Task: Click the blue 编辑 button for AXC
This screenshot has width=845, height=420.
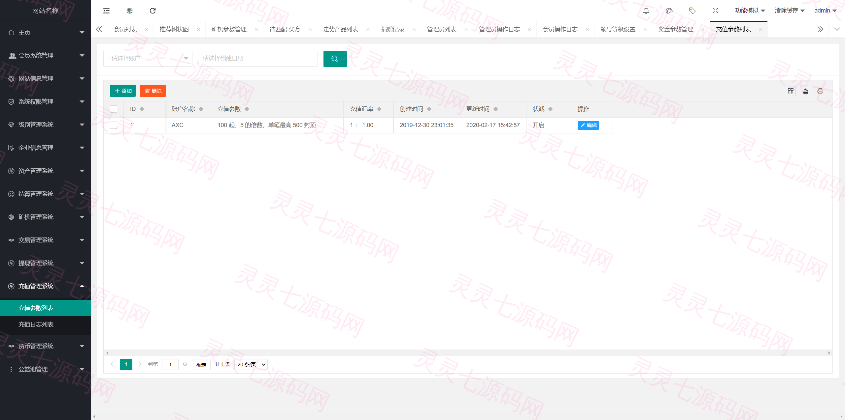Action: click(588, 126)
